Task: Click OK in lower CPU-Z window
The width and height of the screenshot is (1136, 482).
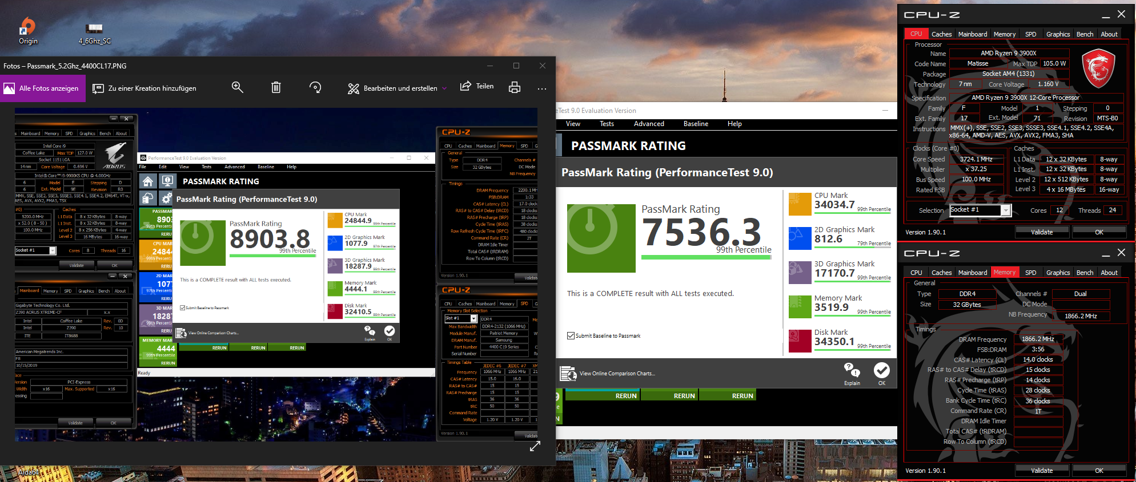Action: coord(1099,471)
